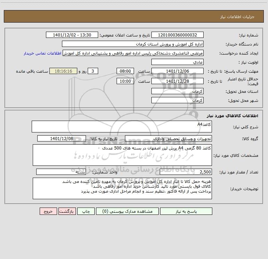This screenshot has width=268, height=259.
Task: Click the 'خروج' exit button
Action: click(48, 211)
